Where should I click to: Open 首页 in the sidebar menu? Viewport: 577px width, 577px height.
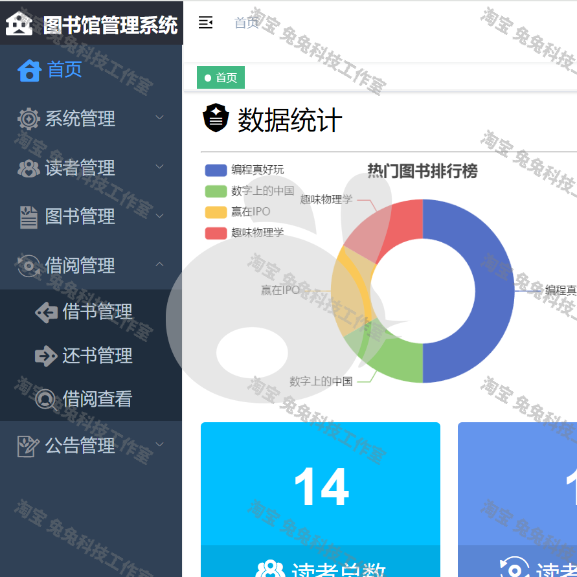[91, 70]
